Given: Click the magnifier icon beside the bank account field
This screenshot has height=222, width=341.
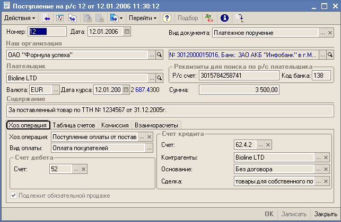Looking at the screenshot, I should [x=330, y=54].
